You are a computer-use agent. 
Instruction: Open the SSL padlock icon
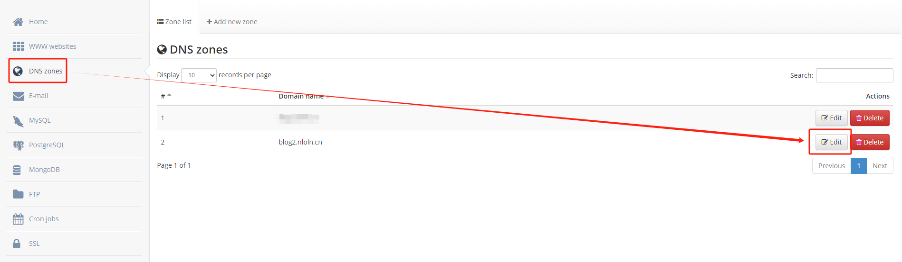17,244
